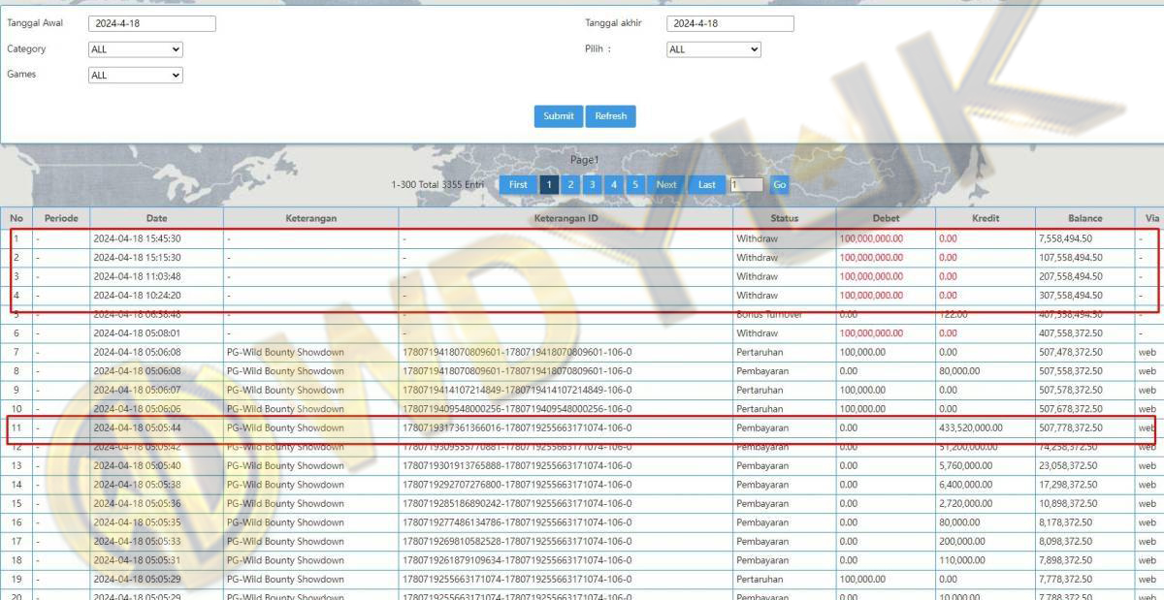Image resolution: width=1164 pixels, height=600 pixels.
Task: Select date cell 2024-04-18 10:24:20
Action: pos(137,296)
